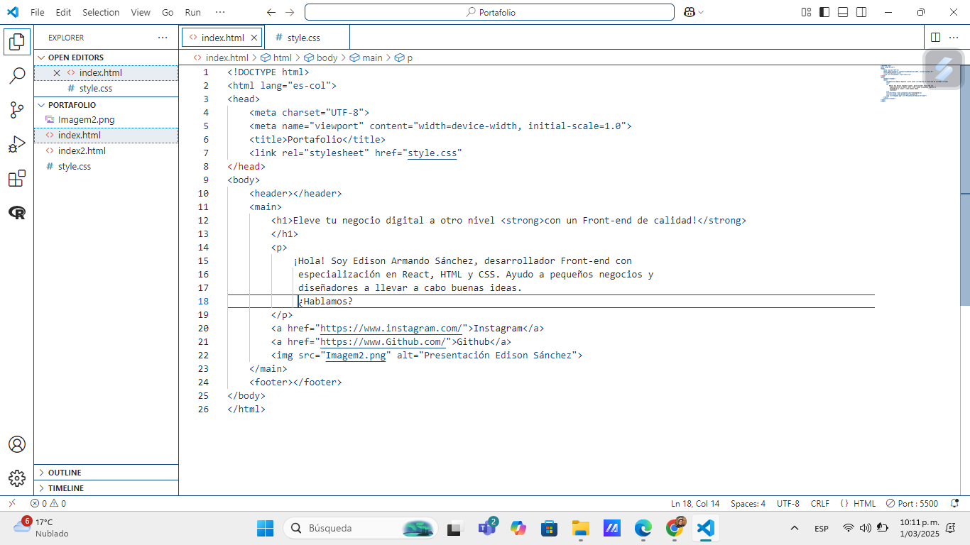Viewport: 970px width, 545px height.
Task: Click the Manage gear icon
Action: point(17,478)
